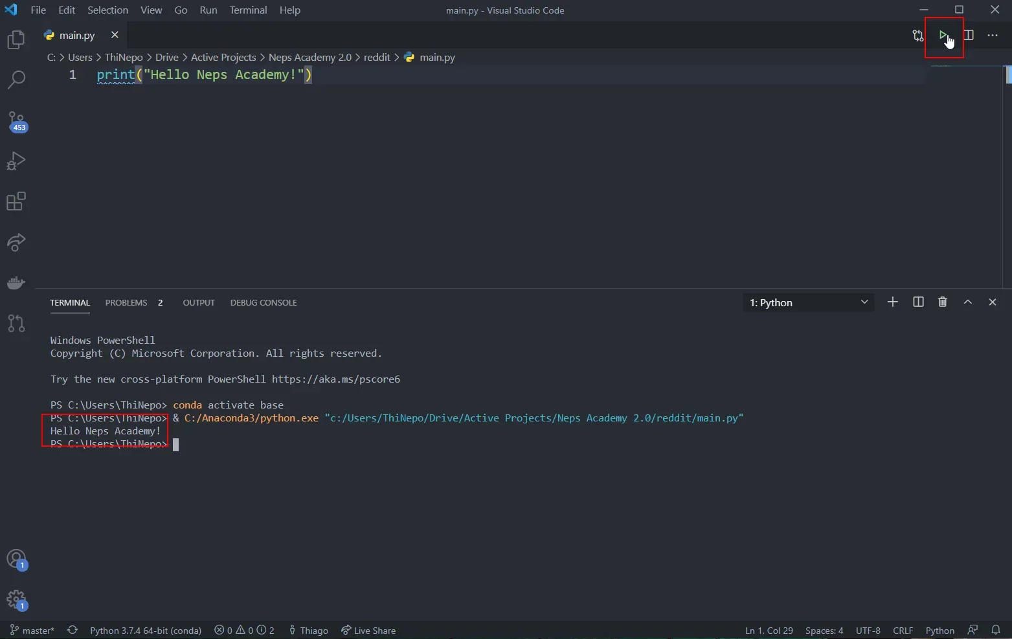Open the Selection menu
The width and height of the screenshot is (1012, 639).
[x=108, y=10]
